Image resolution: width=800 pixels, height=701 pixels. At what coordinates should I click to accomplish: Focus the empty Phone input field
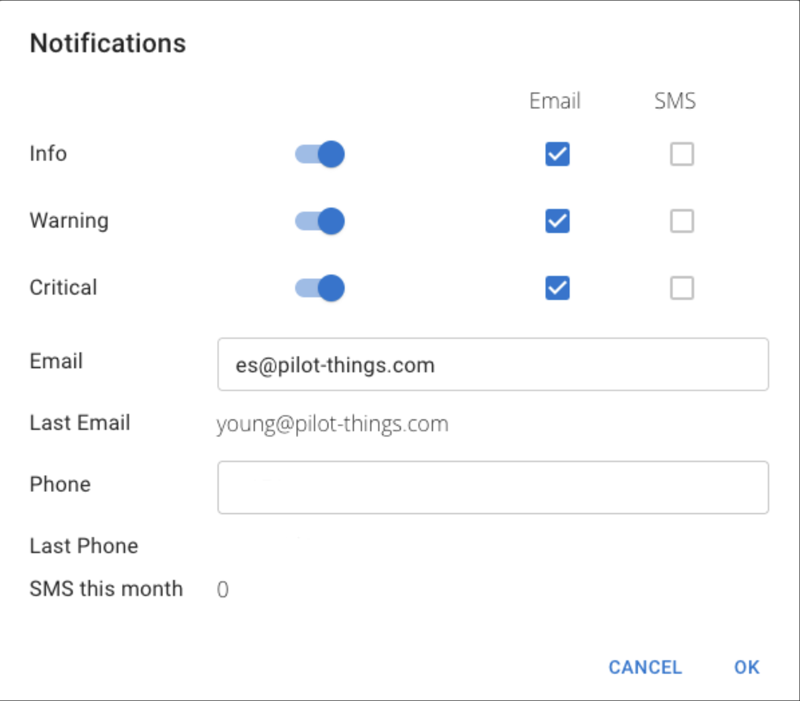(x=493, y=487)
